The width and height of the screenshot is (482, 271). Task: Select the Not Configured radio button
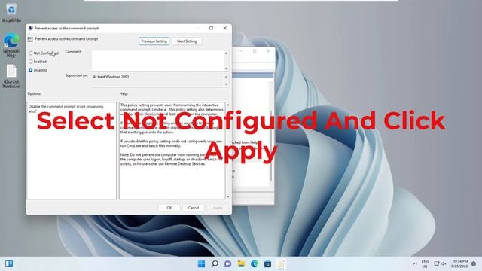click(30, 53)
